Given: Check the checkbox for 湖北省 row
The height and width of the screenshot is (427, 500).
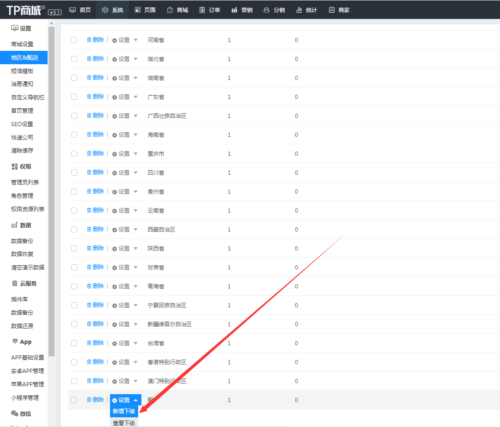Looking at the screenshot, I should pyautogui.click(x=74, y=59).
